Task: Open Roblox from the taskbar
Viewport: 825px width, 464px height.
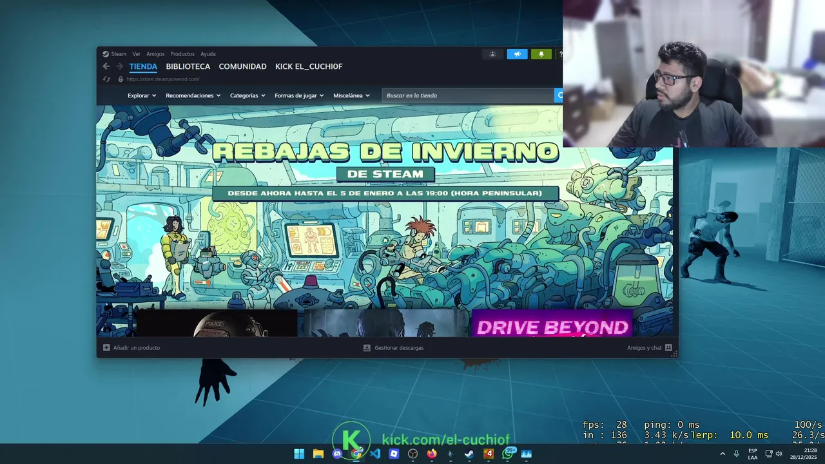Action: pyautogui.click(x=394, y=454)
